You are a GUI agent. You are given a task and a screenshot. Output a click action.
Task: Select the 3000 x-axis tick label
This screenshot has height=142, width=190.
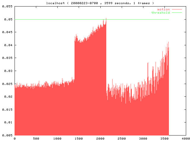[143, 138]
